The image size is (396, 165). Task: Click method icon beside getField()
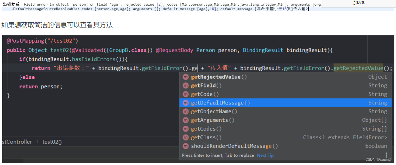186,85
